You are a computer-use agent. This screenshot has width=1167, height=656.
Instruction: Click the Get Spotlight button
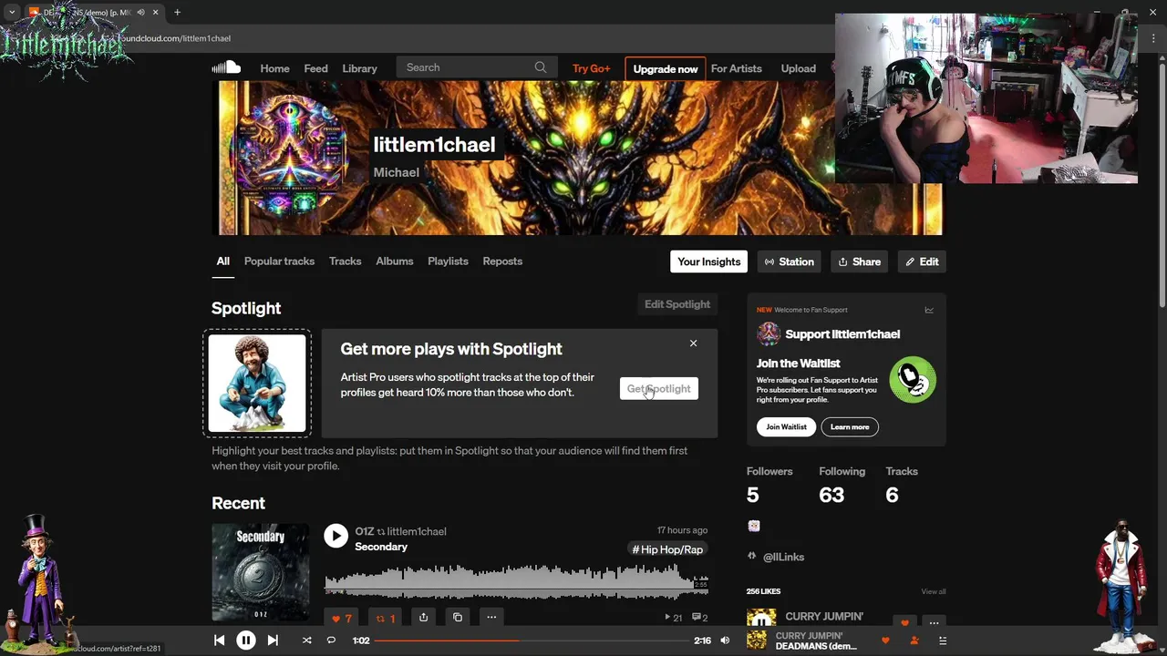tap(658, 389)
